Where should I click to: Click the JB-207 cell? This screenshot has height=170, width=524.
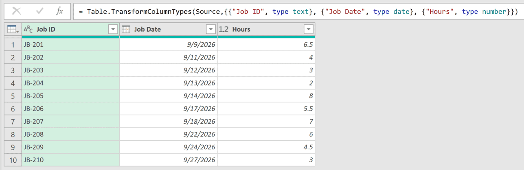click(x=70, y=122)
